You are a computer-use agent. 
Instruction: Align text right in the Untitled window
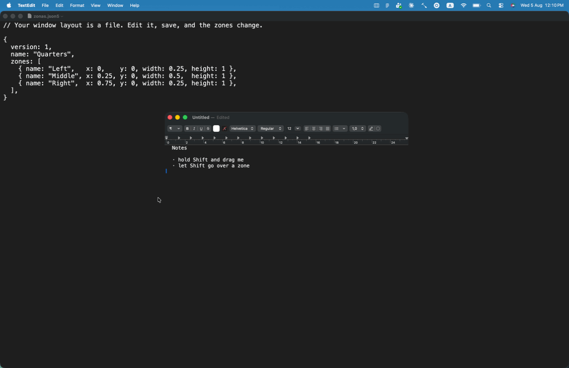pyautogui.click(x=321, y=129)
